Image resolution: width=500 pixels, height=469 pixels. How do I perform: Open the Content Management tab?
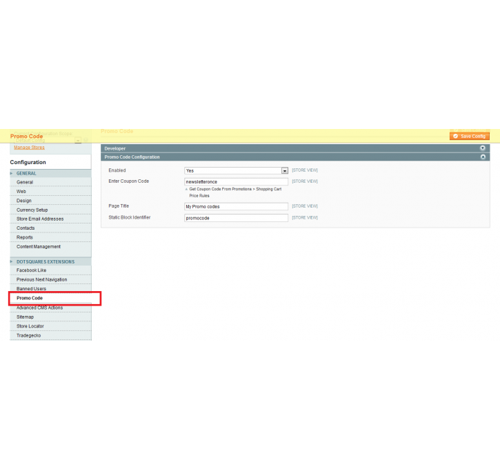[51, 246]
